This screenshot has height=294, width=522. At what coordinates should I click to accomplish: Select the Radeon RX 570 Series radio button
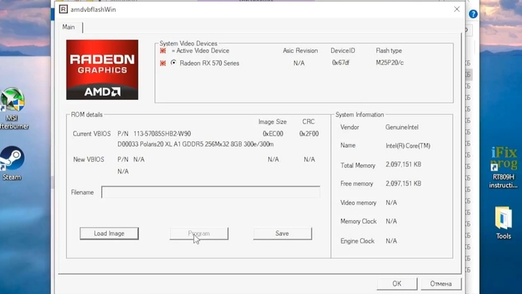click(173, 63)
